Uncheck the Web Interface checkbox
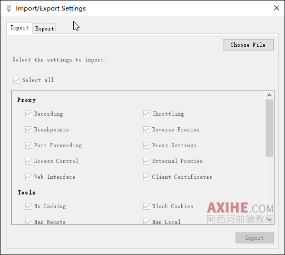The image size is (285, 255). tap(28, 177)
